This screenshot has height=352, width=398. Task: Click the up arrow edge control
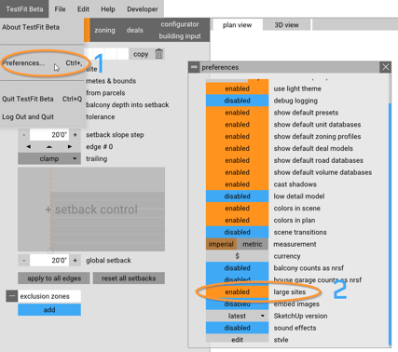click(49, 146)
